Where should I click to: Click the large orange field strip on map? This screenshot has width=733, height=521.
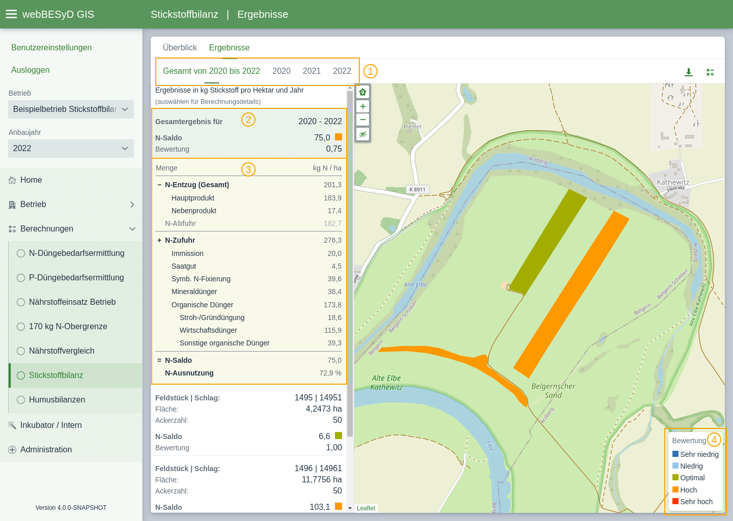[572, 294]
